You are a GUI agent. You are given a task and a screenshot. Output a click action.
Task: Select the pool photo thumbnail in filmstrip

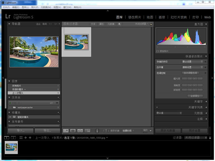(11, 147)
